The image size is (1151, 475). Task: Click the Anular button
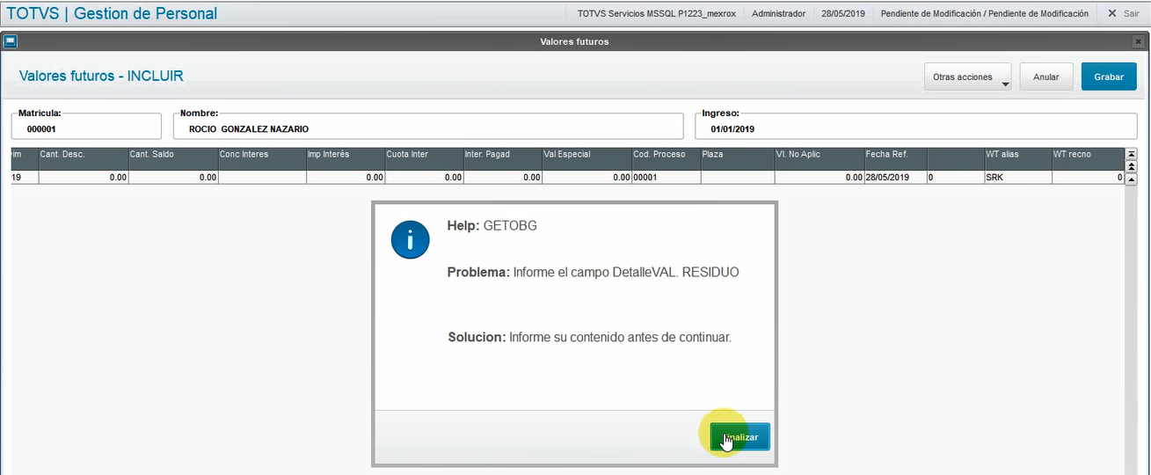[x=1045, y=77]
